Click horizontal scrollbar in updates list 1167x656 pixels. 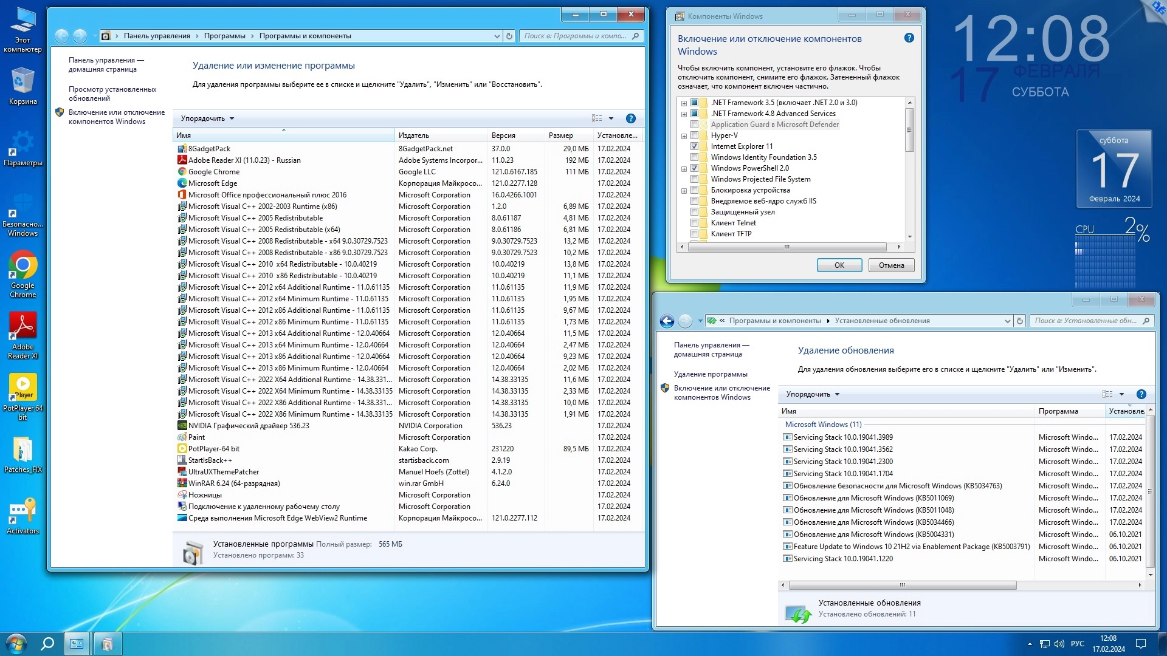tap(901, 586)
